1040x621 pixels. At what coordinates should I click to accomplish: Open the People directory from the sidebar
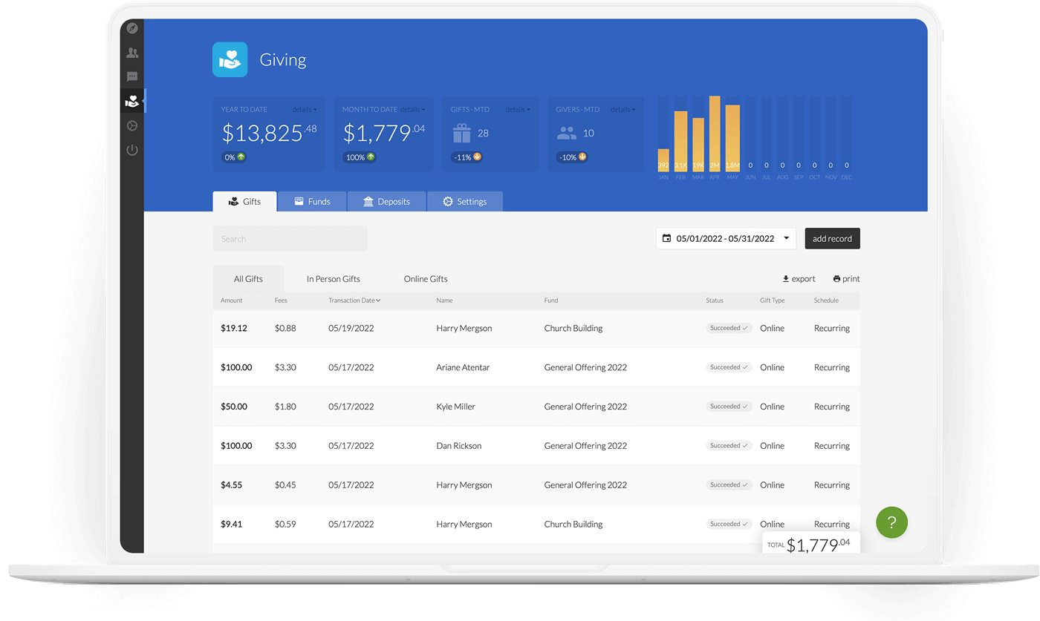(131, 52)
